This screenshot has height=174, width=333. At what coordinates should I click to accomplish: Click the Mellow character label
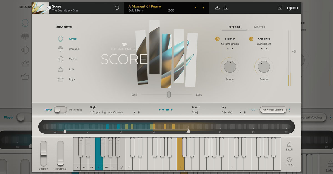pos(73,59)
